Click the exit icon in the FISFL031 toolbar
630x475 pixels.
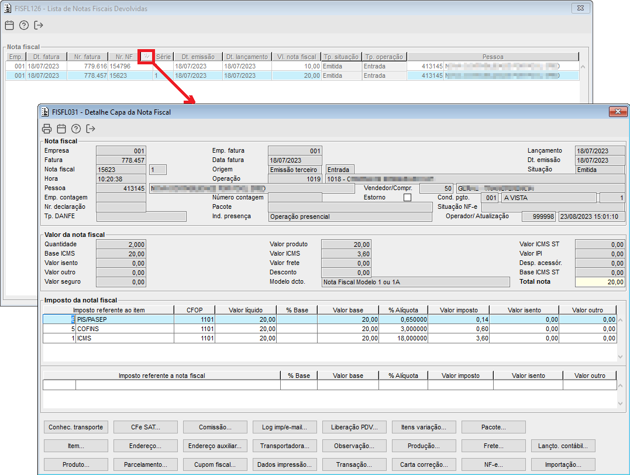[x=91, y=129]
